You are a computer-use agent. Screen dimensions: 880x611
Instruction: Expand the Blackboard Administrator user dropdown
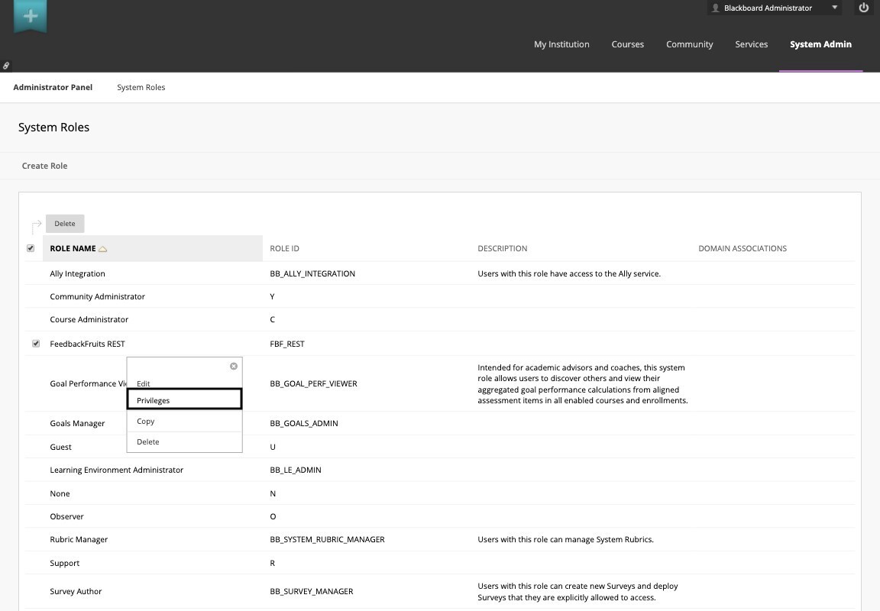pos(835,8)
